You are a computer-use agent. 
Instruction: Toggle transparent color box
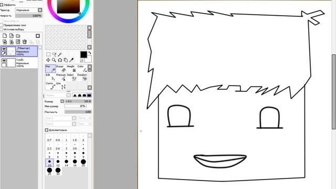click(82, 61)
